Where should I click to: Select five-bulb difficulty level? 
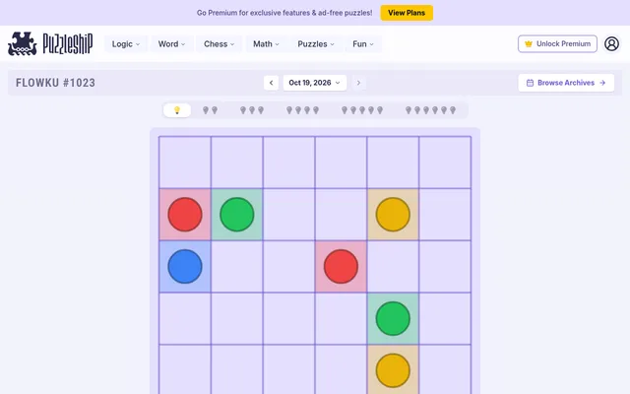[x=362, y=110]
